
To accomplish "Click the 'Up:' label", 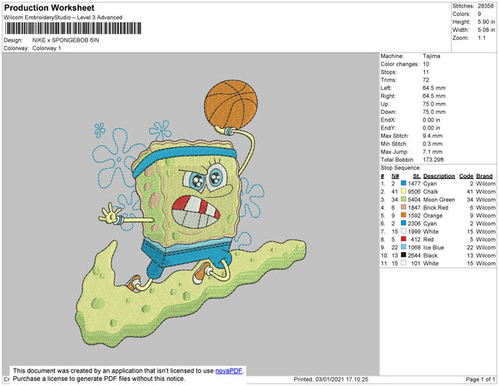I will click(385, 104).
